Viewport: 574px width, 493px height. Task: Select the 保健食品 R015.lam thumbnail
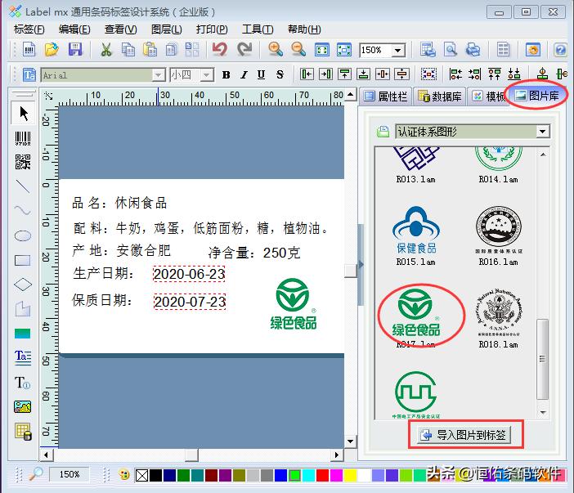416,235
